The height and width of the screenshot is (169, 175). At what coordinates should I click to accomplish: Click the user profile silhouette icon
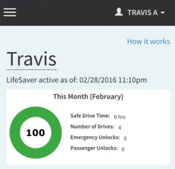119,12
